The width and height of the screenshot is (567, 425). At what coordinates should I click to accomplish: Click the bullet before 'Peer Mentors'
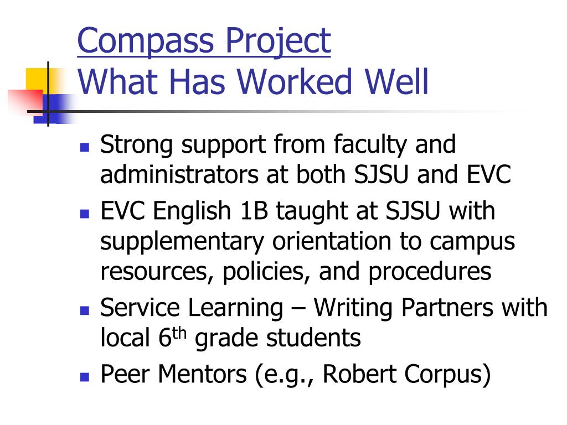tap(85, 377)
